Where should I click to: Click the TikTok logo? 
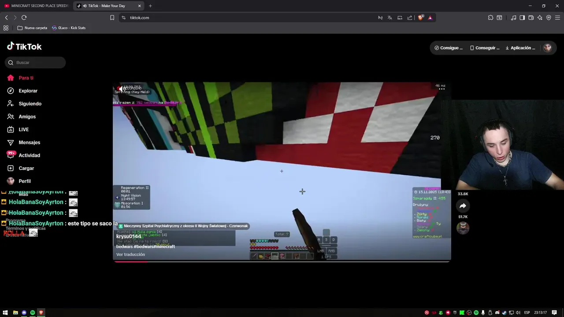coord(24,46)
